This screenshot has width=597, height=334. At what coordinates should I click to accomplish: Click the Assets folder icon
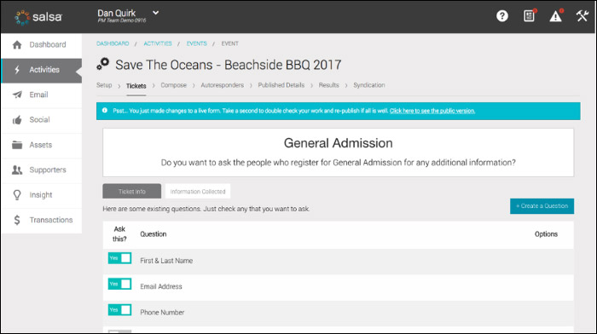coord(17,145)
